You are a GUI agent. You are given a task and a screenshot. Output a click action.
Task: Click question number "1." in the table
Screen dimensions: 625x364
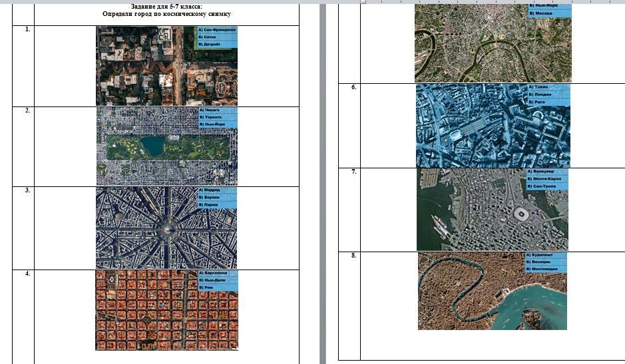pyautogui.click(x=27, y=29)
